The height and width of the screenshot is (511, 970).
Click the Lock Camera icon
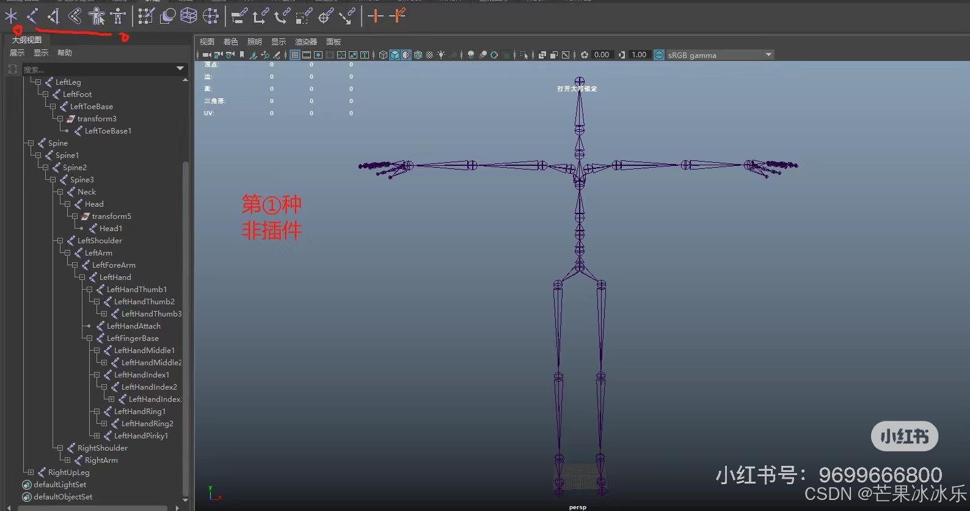point(218,55)
